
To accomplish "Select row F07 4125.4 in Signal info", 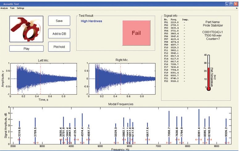I will pos(175,39).
